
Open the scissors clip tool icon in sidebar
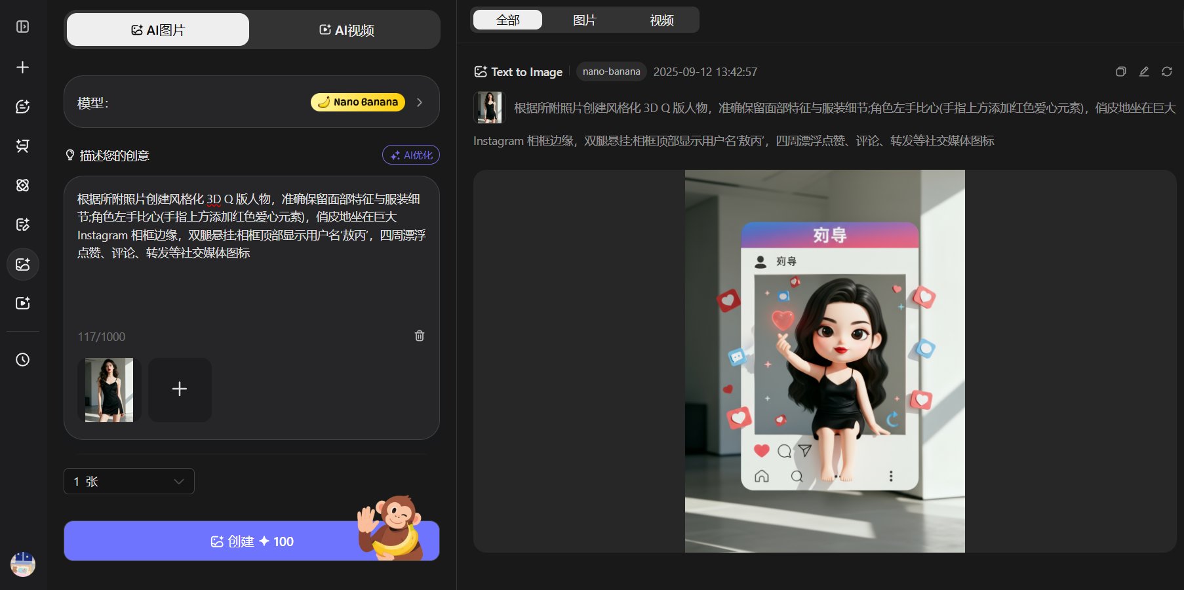(x=22, y=146)
